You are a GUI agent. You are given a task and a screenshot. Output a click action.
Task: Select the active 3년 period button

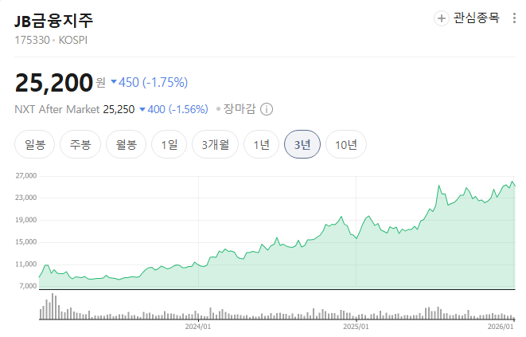click(302, 145)
